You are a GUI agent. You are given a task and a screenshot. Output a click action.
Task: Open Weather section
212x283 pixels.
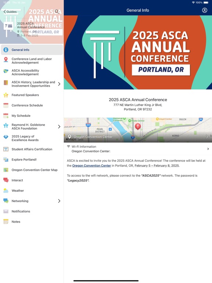click(32, 191)
